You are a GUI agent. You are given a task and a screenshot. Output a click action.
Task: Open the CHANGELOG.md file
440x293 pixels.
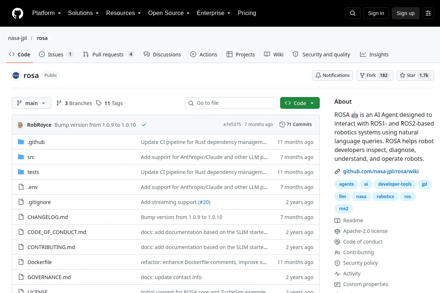point(48,217)
